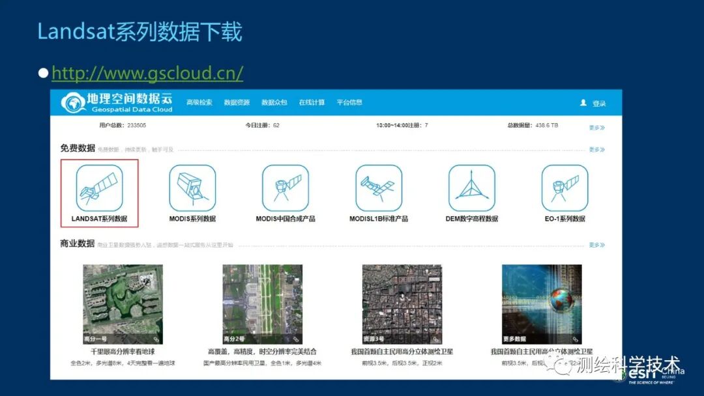Click the link icon on 更多数据 thumbnail

[575, 339]
